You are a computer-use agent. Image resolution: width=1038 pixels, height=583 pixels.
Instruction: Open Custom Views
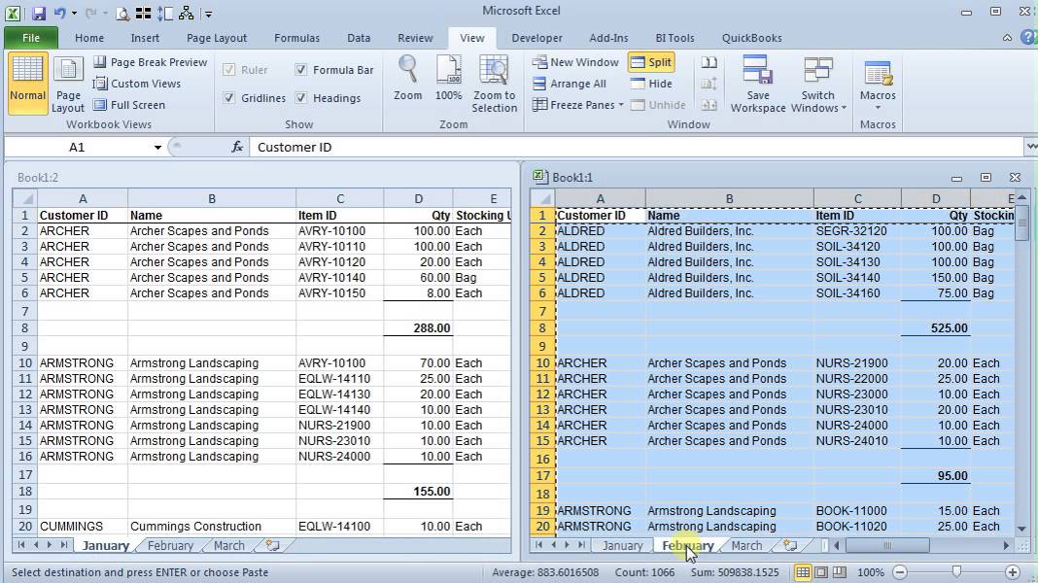pos(136,84)
